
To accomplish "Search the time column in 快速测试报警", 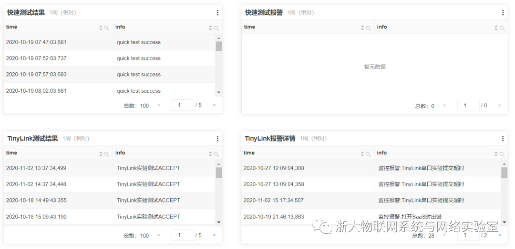I will (x=369, y=29).
